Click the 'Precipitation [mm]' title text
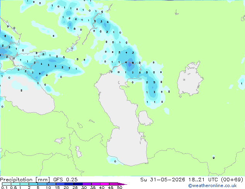 click(25, 180)
